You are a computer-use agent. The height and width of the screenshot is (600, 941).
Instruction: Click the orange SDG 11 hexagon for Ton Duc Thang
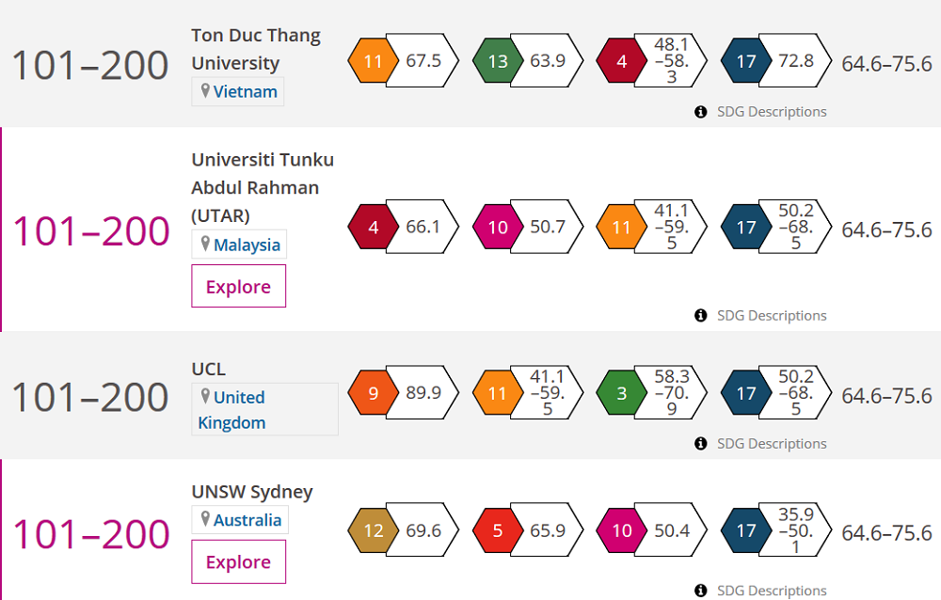pyautogui.click(x=373, y=61)
